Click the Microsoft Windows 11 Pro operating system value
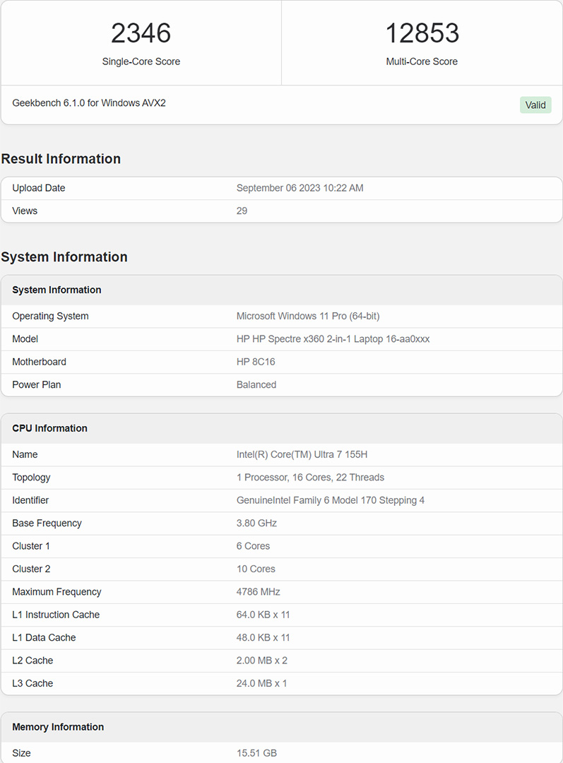This screenshot has height=763, width=563. coord(308,317)
